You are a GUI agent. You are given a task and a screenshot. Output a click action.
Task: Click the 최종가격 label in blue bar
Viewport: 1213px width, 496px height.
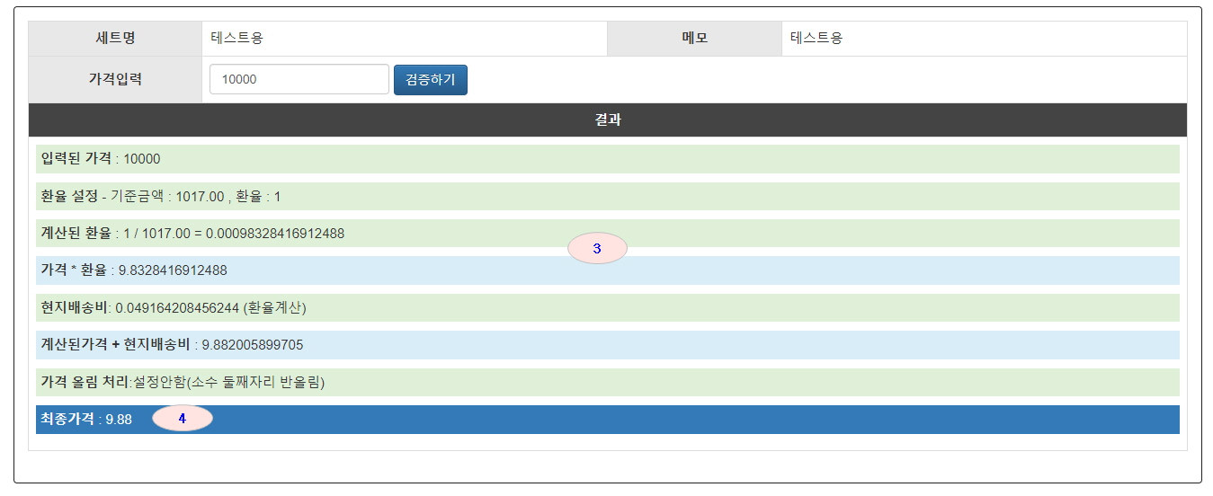(67, 420)
